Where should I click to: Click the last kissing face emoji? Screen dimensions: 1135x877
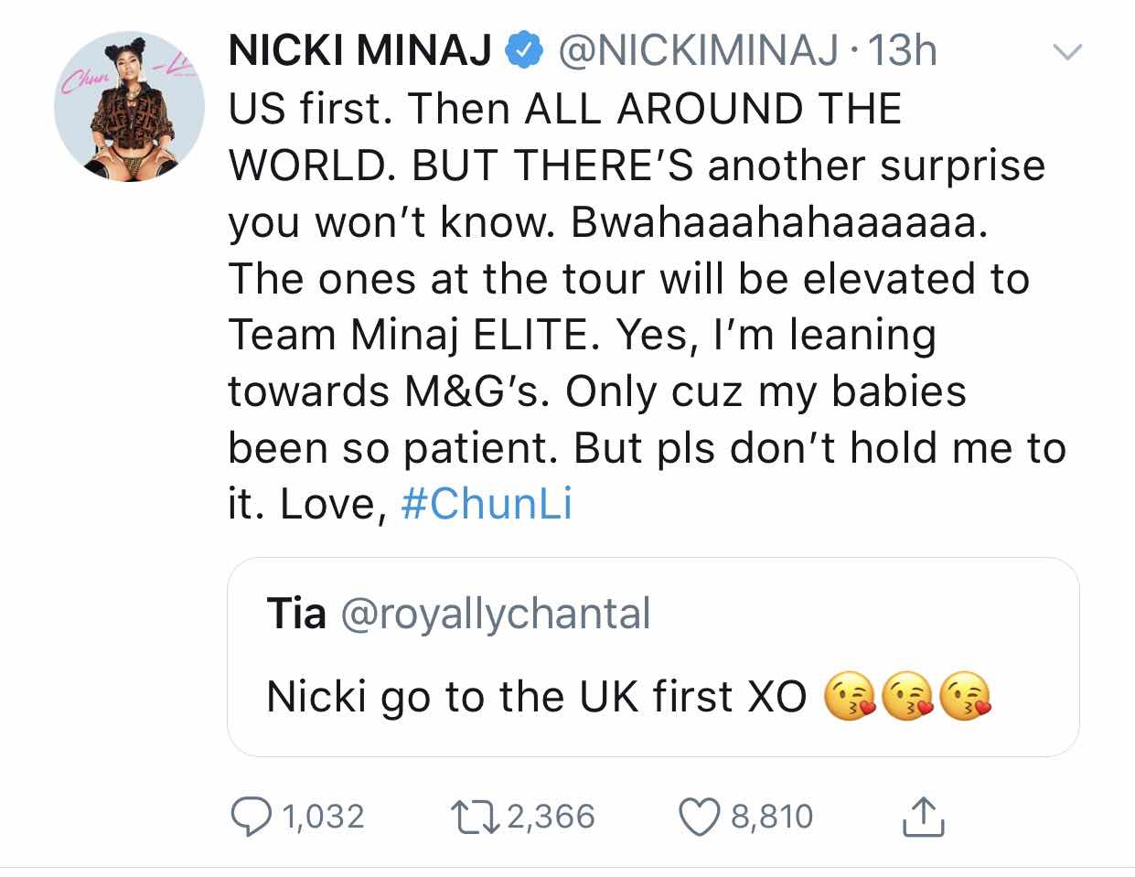(x=966, y=697)
